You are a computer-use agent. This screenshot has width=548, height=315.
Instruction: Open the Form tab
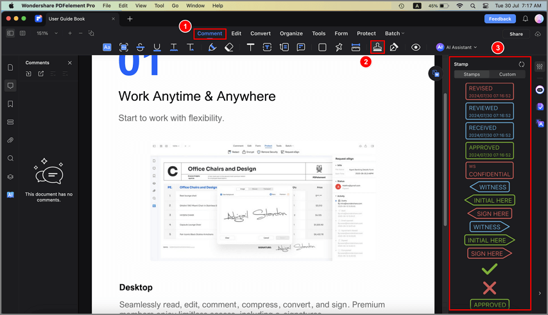click(341, 33)
